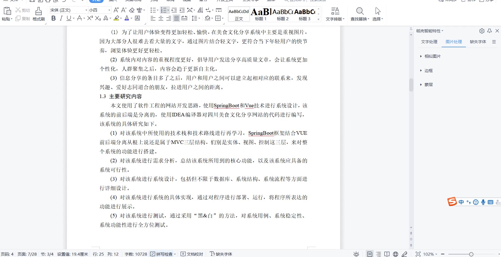Screen dimensions: 501x257
Task: Open the font name combo box (宋体)
Action: click(x=69, y=10)
